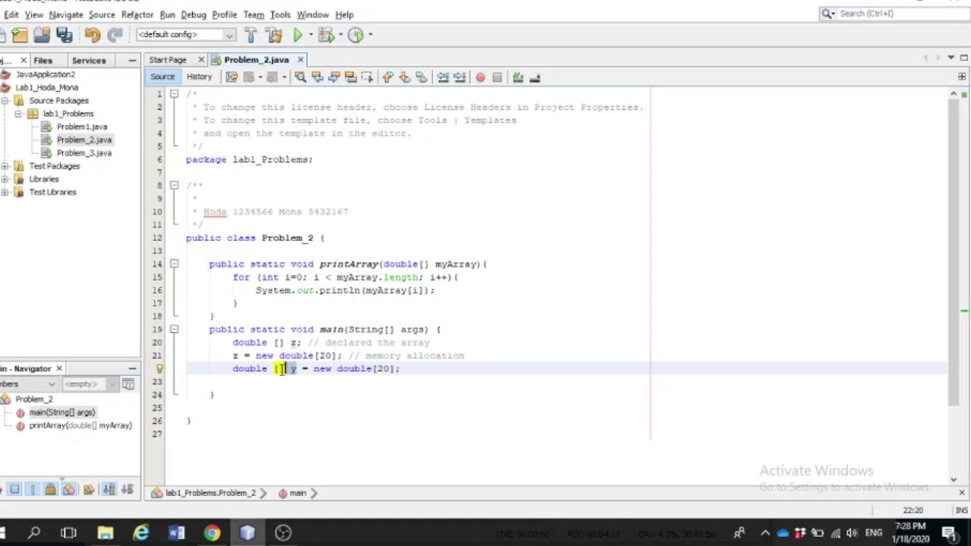This screenshot has width=971, height=546.
Task: Open Profile Project dropdown arrow
Action: [369, 35]
